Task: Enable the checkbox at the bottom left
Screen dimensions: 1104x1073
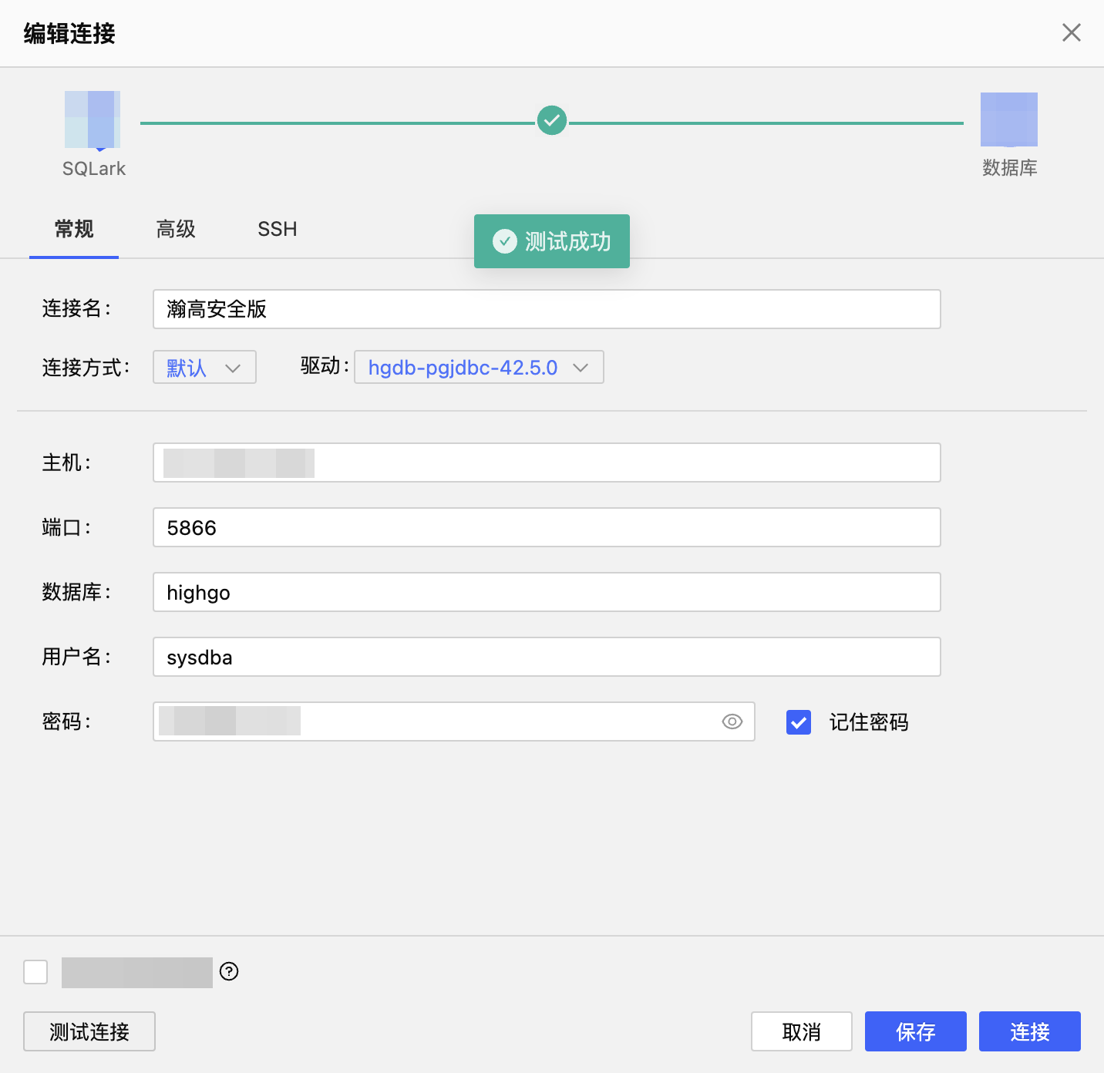Action: pyautogui.click(x=35, y=973)
